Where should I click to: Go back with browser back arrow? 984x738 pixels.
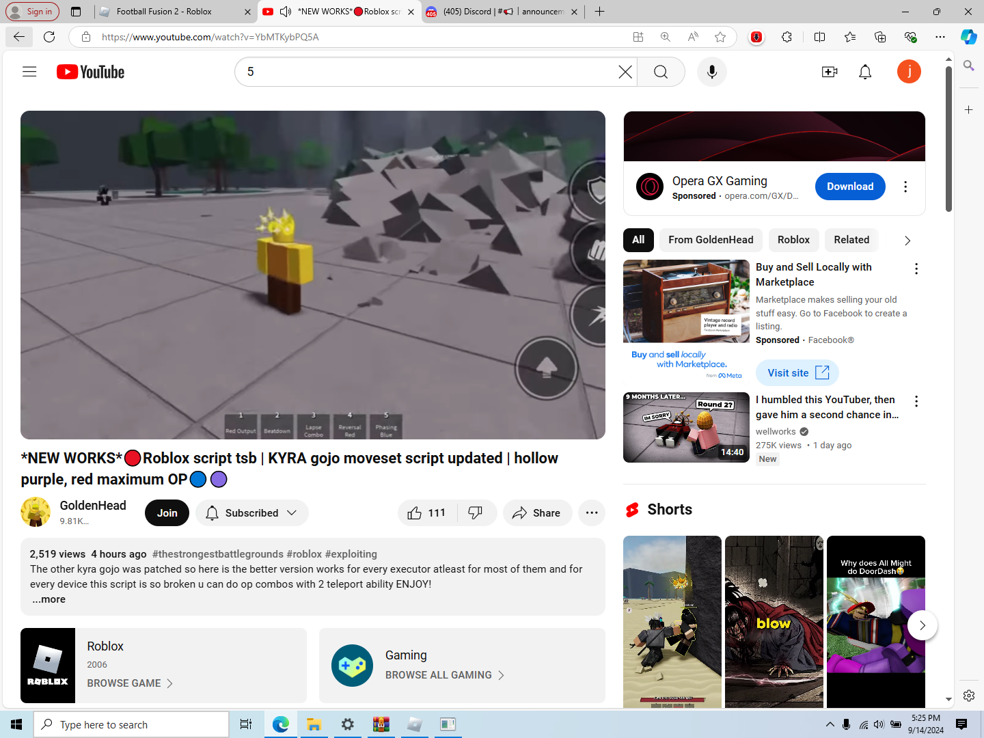[x=19, y=37]
